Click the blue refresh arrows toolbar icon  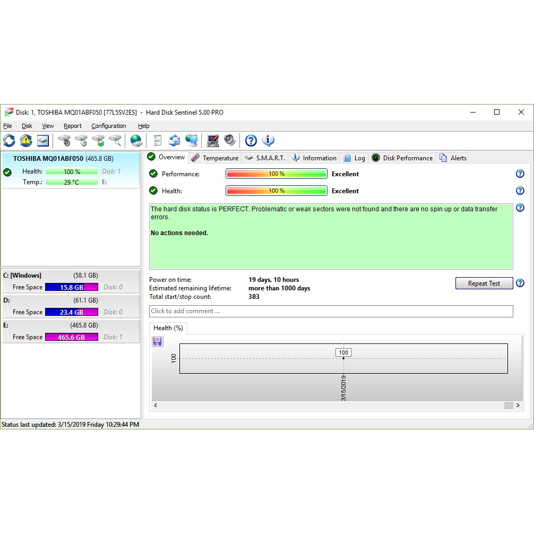9,141
